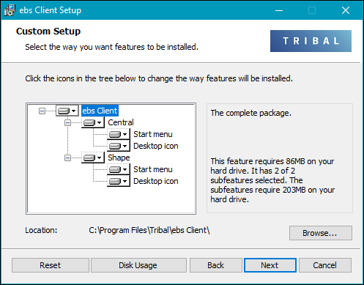This screenshot has width=364, height=285.
Task: Collapse the Central tree node
Action: pyautogui.click(x=67, y=122)
